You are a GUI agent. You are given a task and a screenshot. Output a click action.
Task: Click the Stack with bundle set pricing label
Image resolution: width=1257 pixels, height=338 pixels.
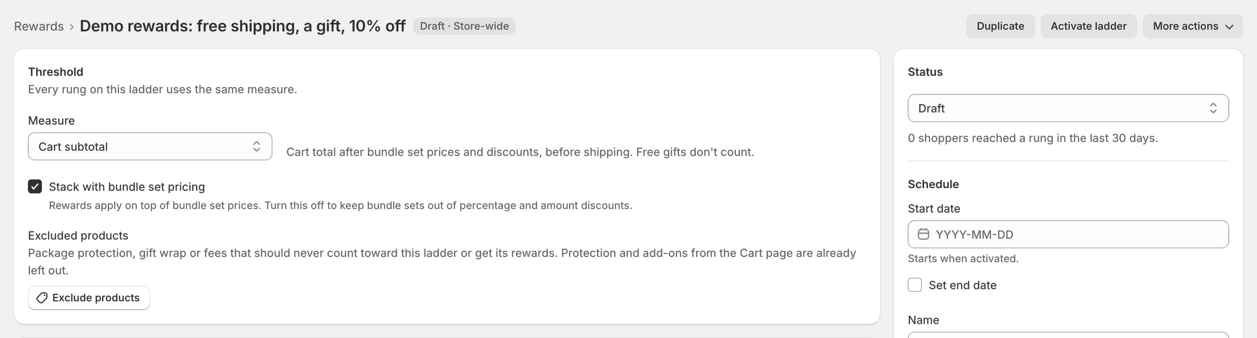tap(127, 187)
